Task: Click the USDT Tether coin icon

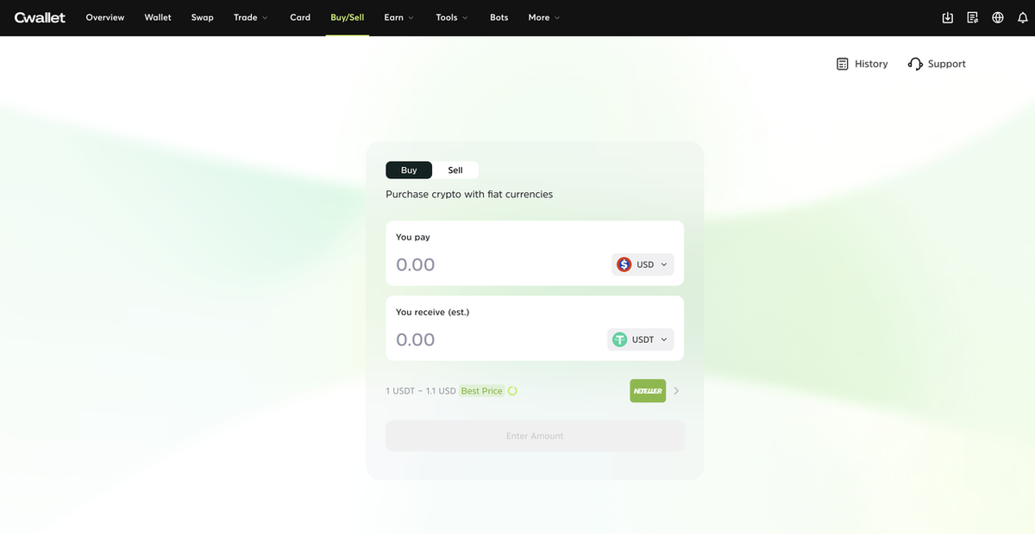Action: (x=619, y=339)
